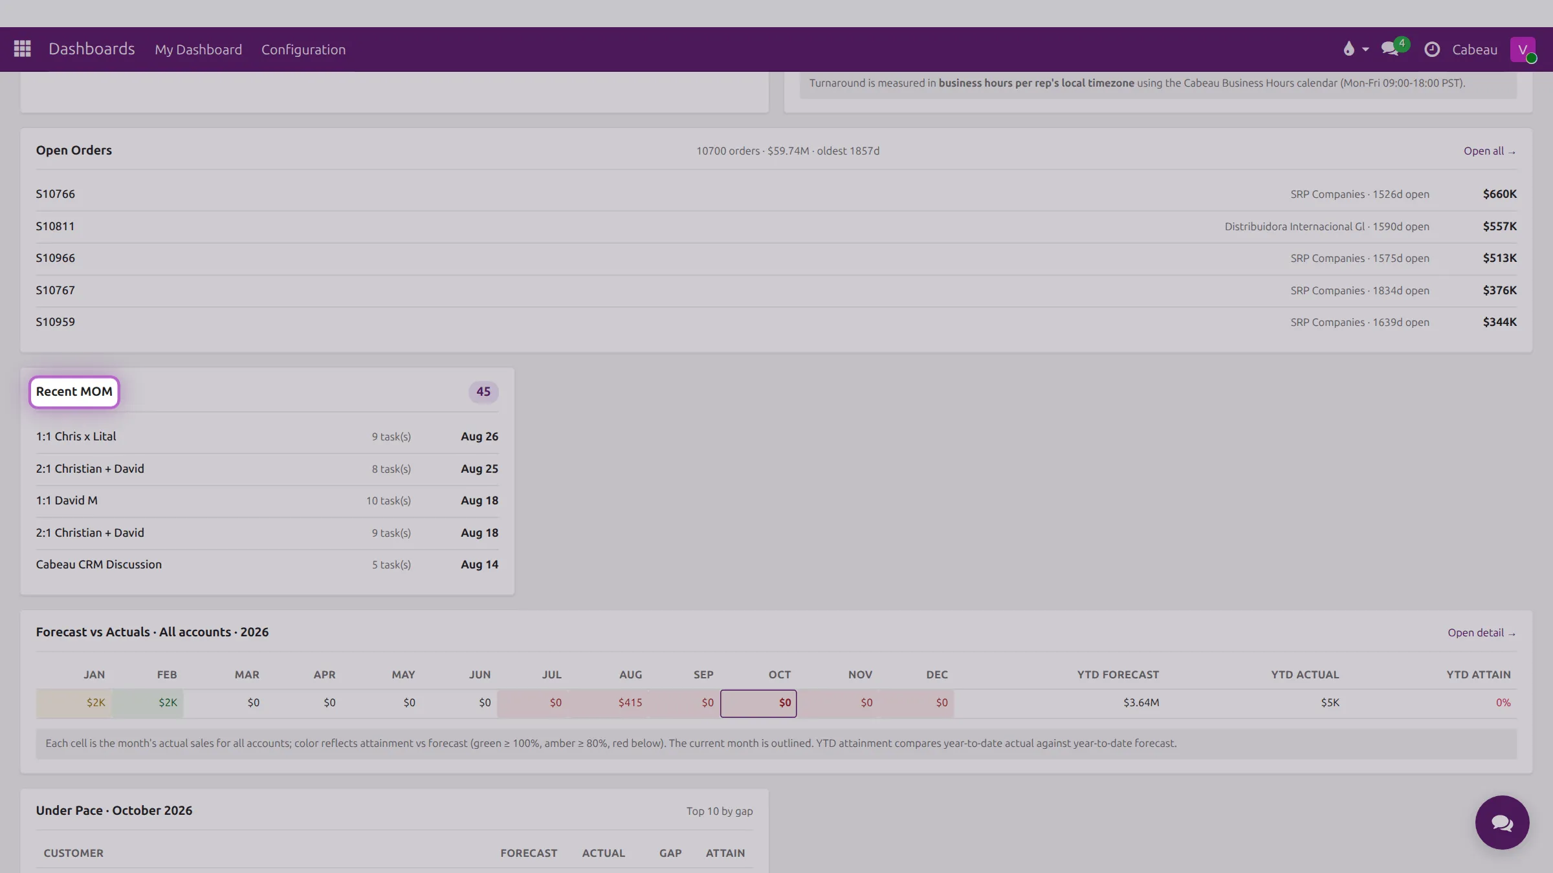The height and width of the screenshot is (873, 1553).
Task: Open the floating chat bubble button
Action: (x=1502, y=823)
